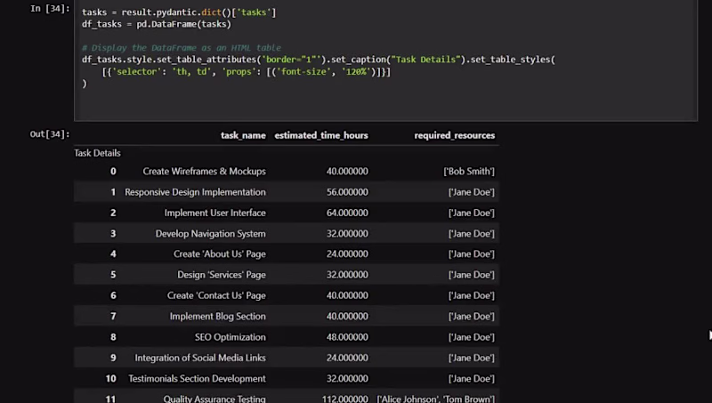
Task: Click the Testimonials Section Development cell
Action: (x=197, y=378)
